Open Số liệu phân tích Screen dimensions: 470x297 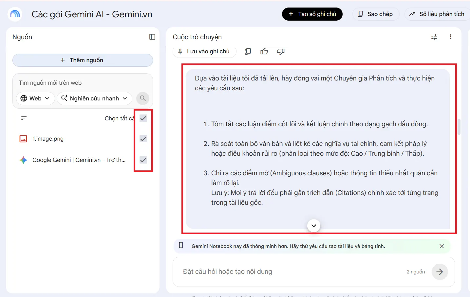[x=437, y=14]
